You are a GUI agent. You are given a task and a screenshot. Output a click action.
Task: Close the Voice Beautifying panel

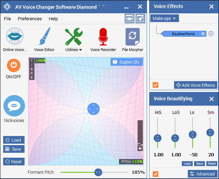(x=212, y=99)
